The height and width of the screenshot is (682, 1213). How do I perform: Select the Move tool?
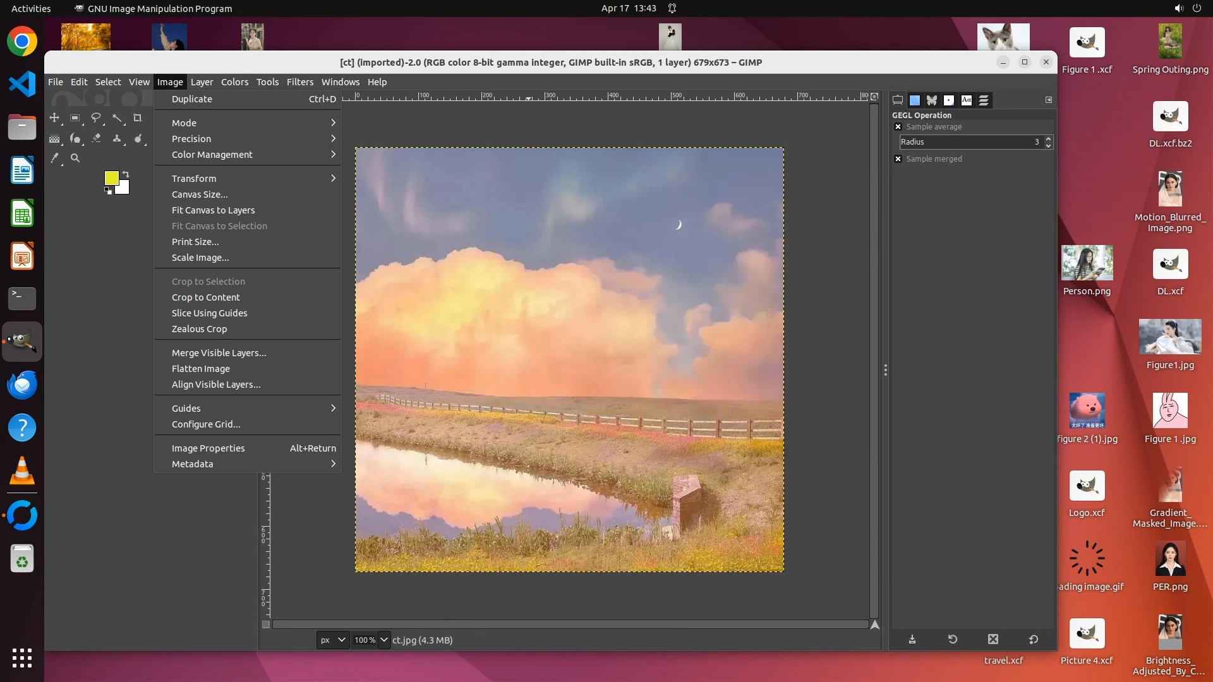[54, 118]
